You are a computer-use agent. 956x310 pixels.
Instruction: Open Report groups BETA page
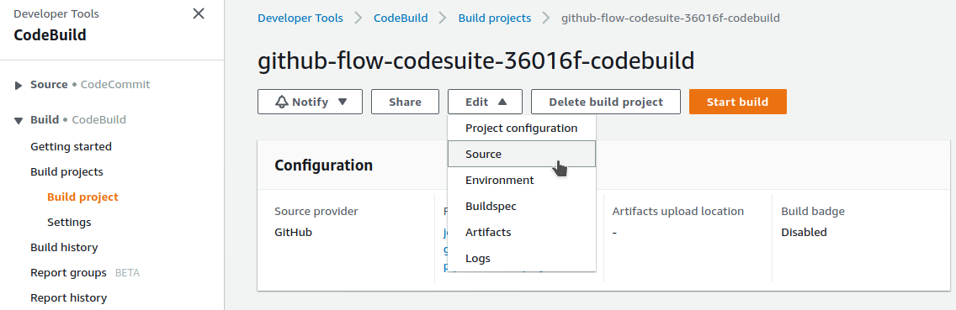point(85,273)
